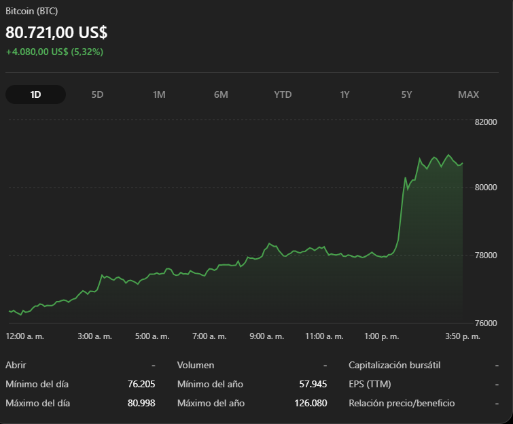Viewport: 513px width, 424px height.
Task: Click the 126.080 year high value
Action: click(x=311, y=403)
